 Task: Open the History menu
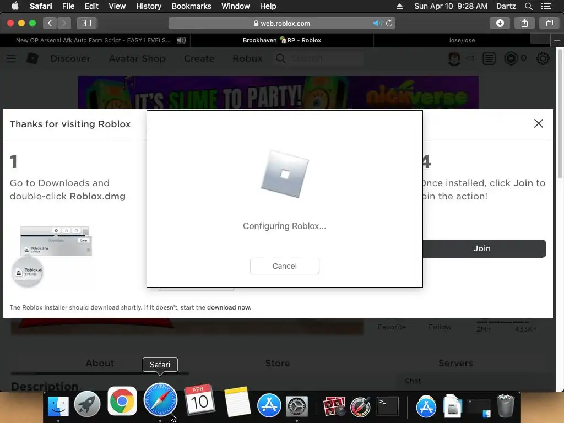point(149,6)
